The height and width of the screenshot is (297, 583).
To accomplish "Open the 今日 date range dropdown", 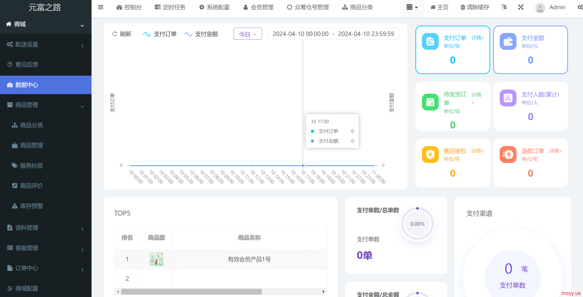I will (x=248, y=34).
